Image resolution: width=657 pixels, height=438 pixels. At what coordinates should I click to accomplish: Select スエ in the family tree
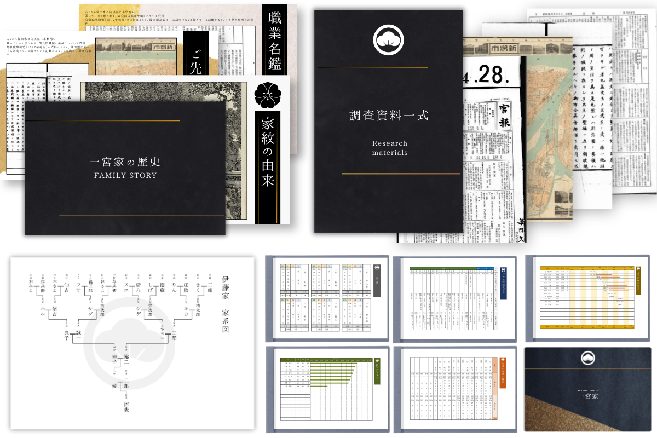coord(126,287)
